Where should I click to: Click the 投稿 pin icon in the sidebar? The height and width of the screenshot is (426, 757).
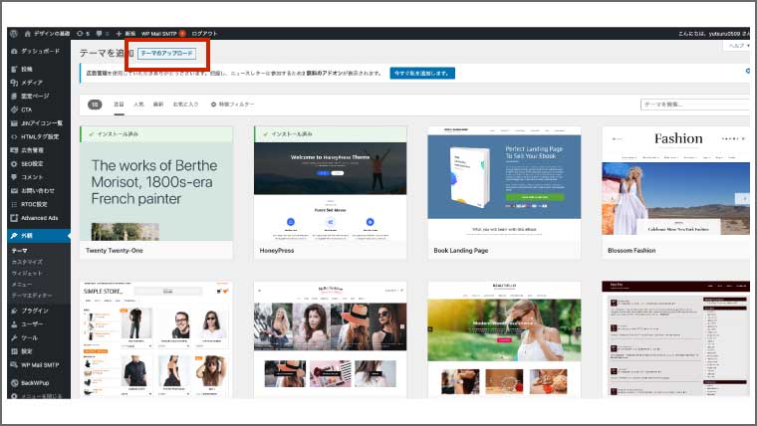click(14, 69)
